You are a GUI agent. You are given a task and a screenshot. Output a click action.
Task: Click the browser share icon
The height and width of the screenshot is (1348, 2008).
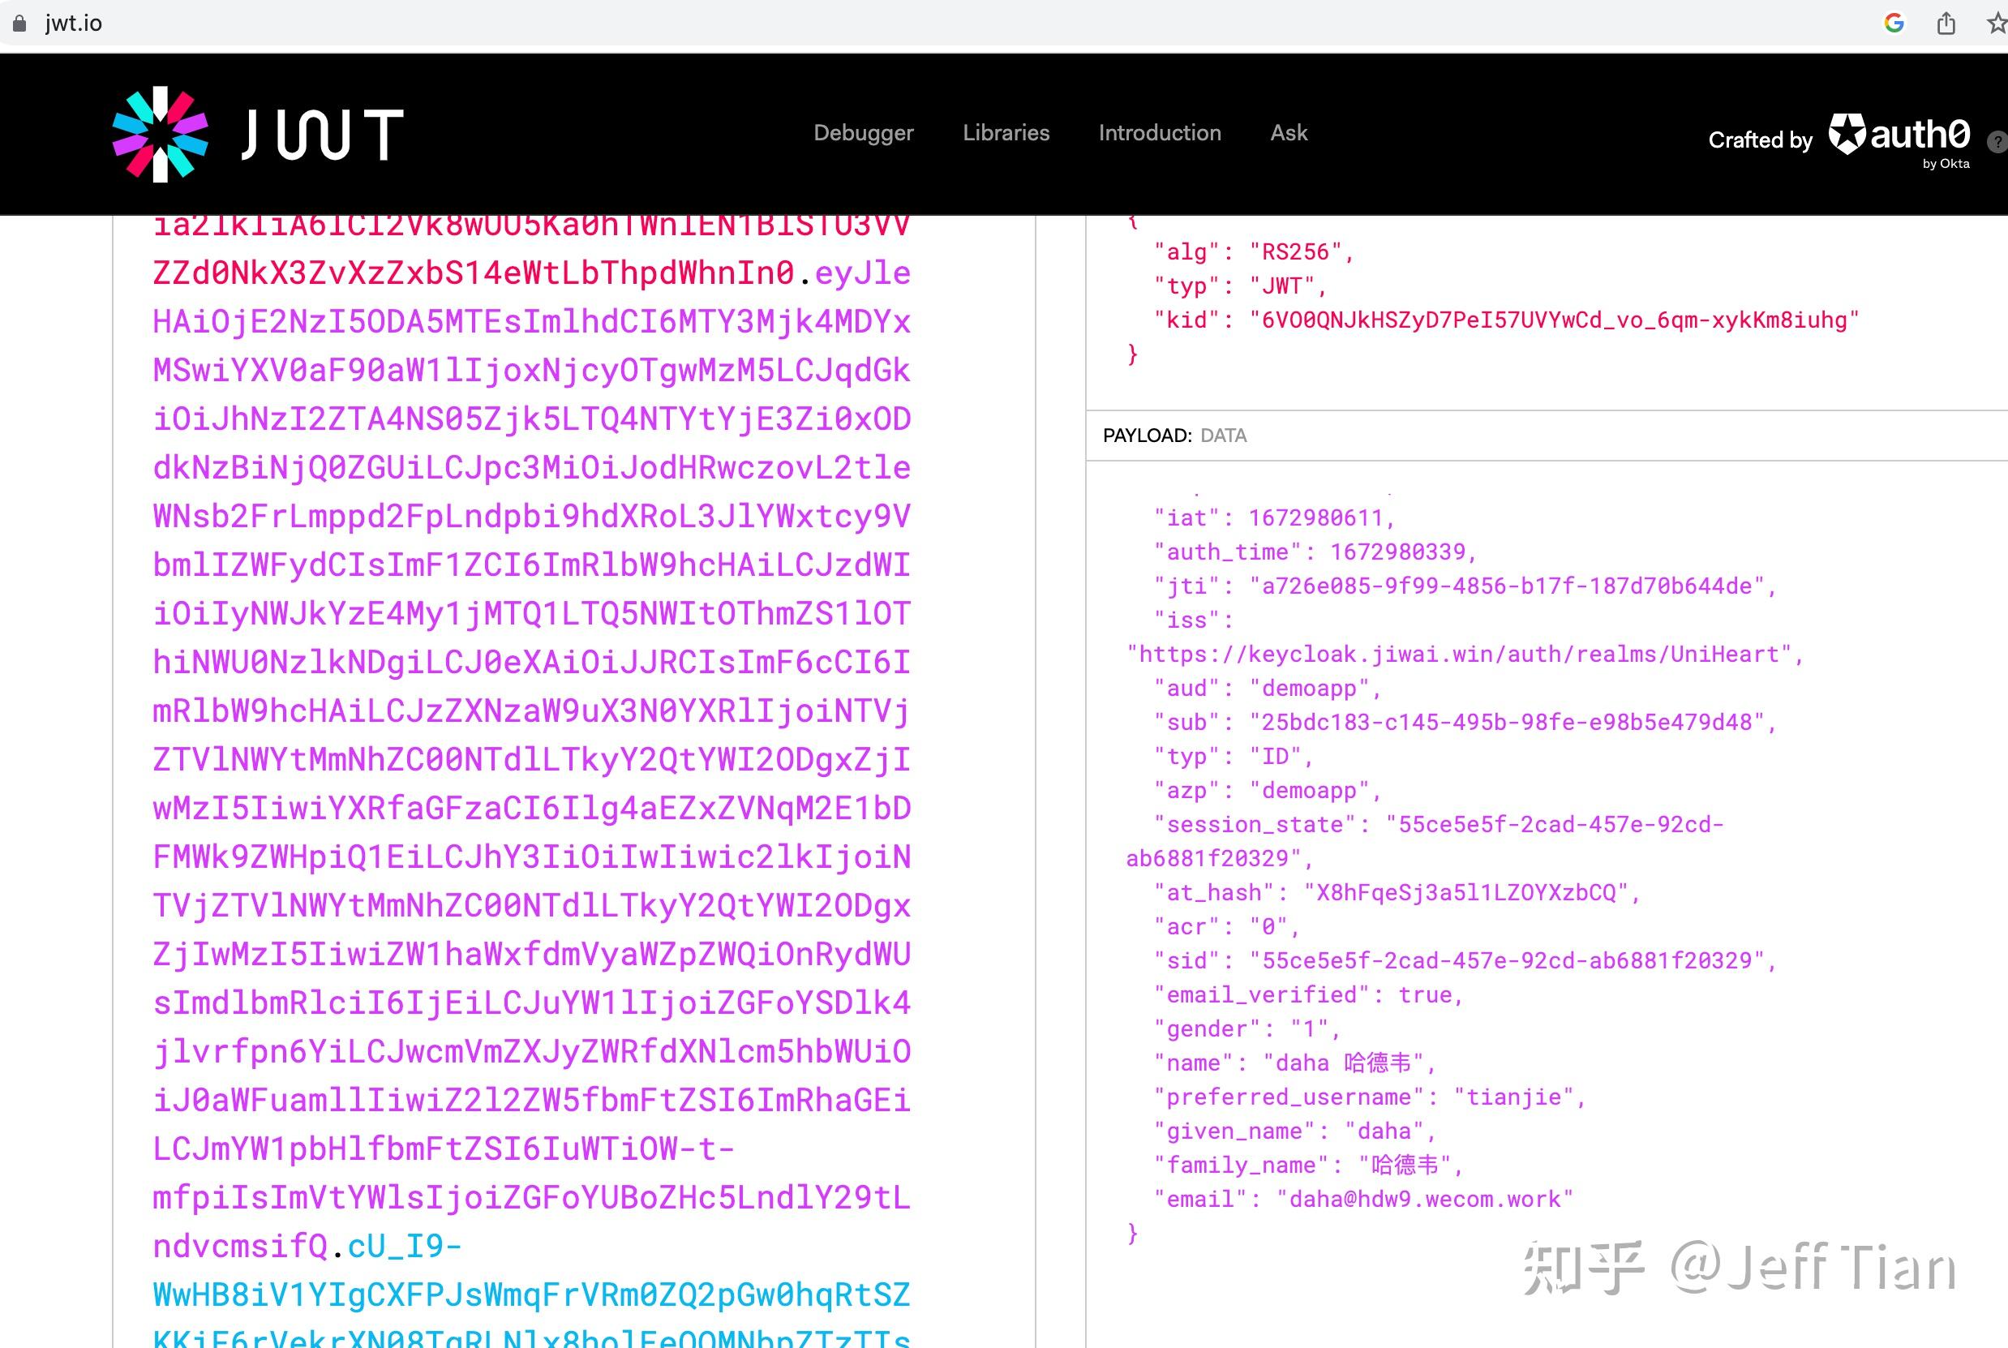pos(1946,24)
